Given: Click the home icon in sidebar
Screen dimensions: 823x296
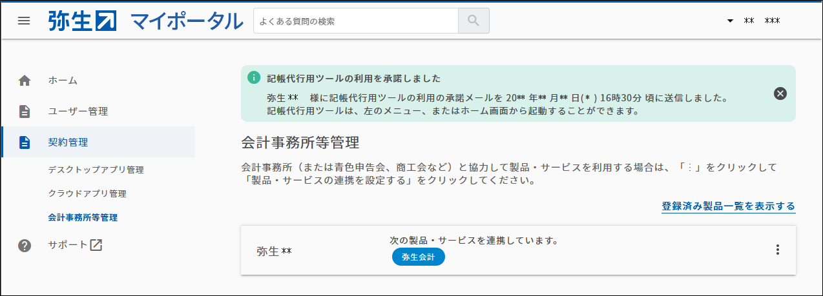Looking at the screenshot, I should [25, 81].
